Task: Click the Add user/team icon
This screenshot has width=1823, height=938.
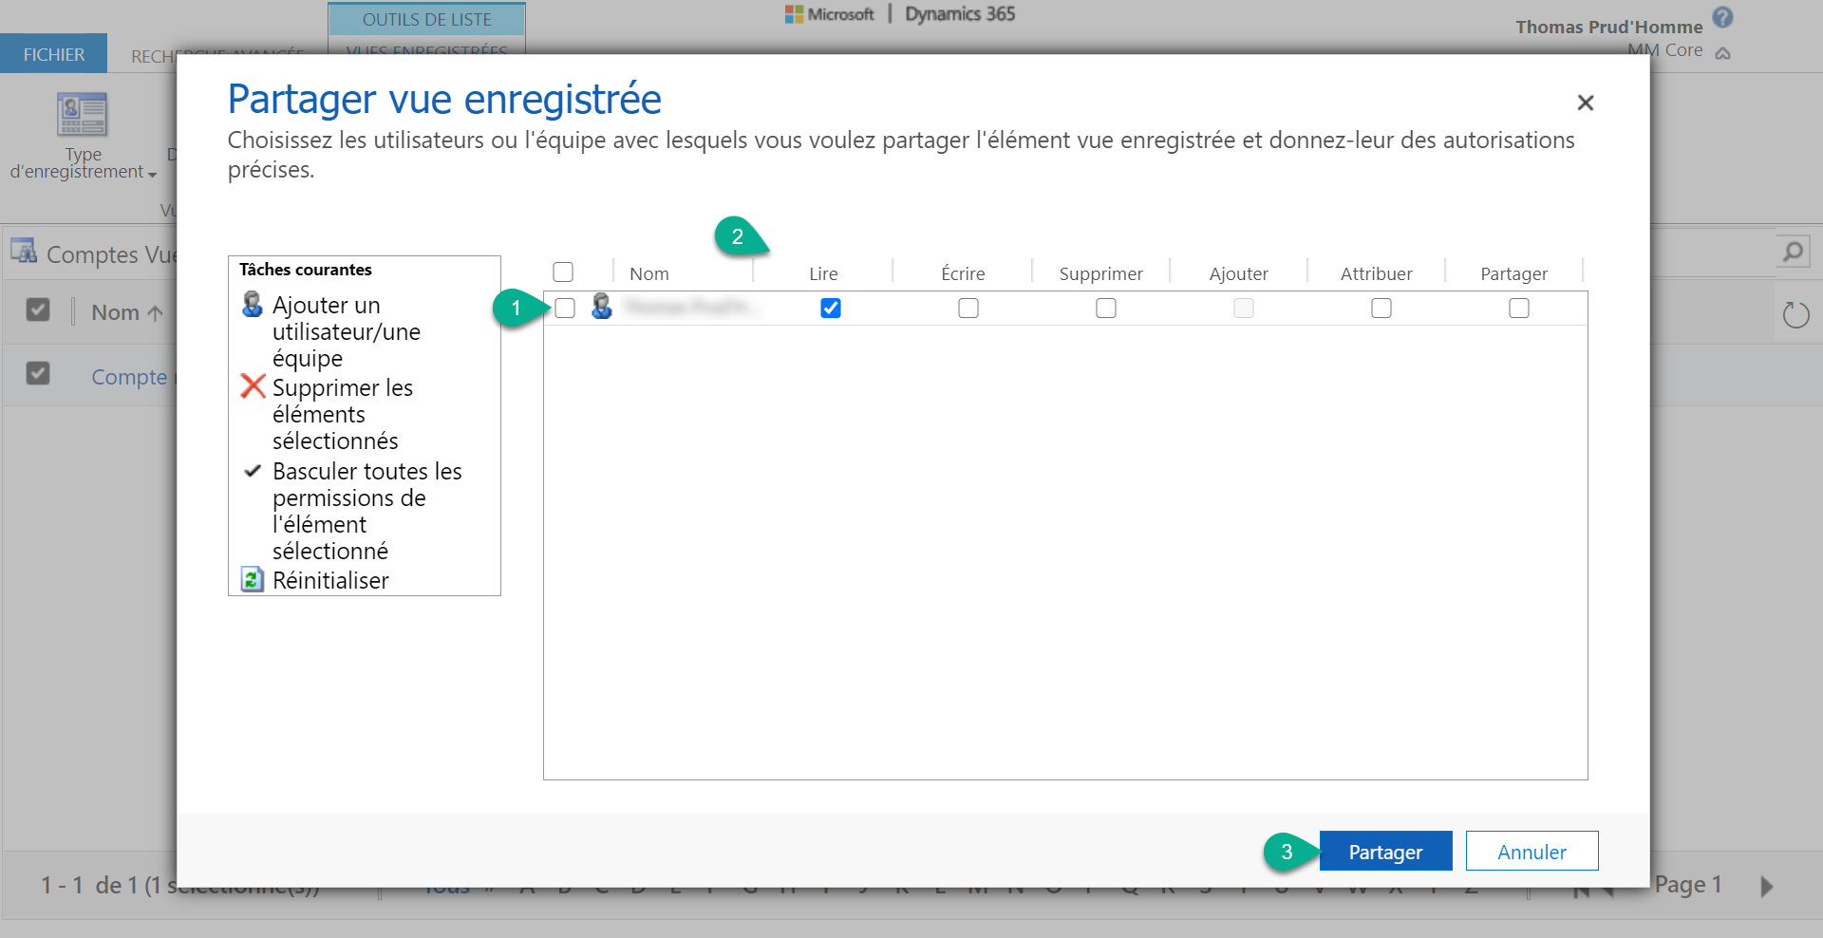Action: 252,305
